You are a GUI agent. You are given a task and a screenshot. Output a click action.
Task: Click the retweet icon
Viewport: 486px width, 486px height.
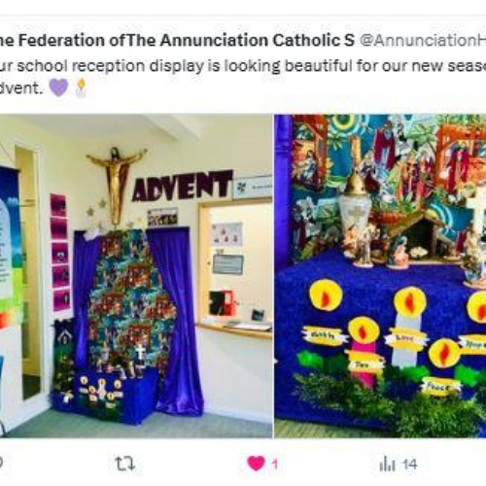tap(125, 464)
